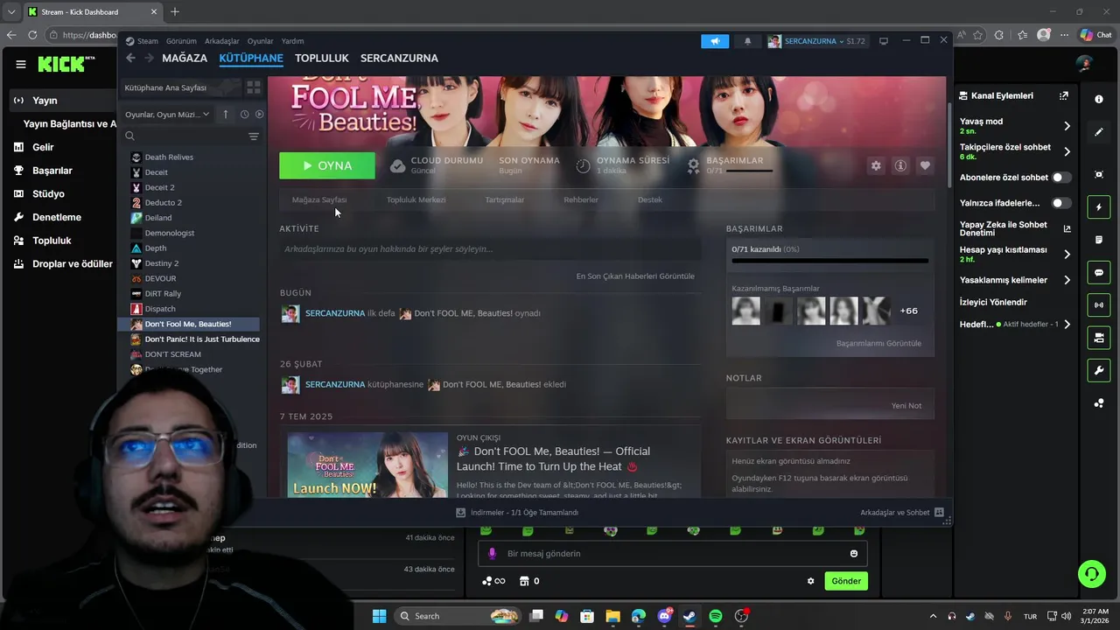
Task: Open Topluluk Merkezi link
Action: click(x=416, y=199)
